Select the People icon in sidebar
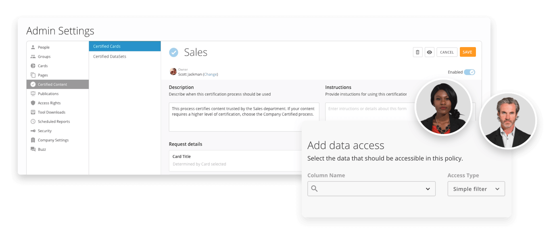555x235 pixels. [33, 47]
